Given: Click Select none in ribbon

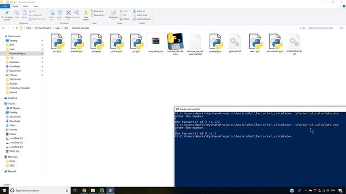Looking at the screenshot, I should click(x=140, y=15).
